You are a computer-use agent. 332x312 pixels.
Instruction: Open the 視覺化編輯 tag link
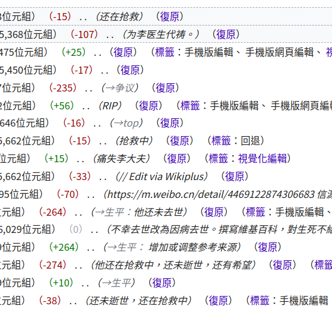pyautogui.click(x=263, y=159)
